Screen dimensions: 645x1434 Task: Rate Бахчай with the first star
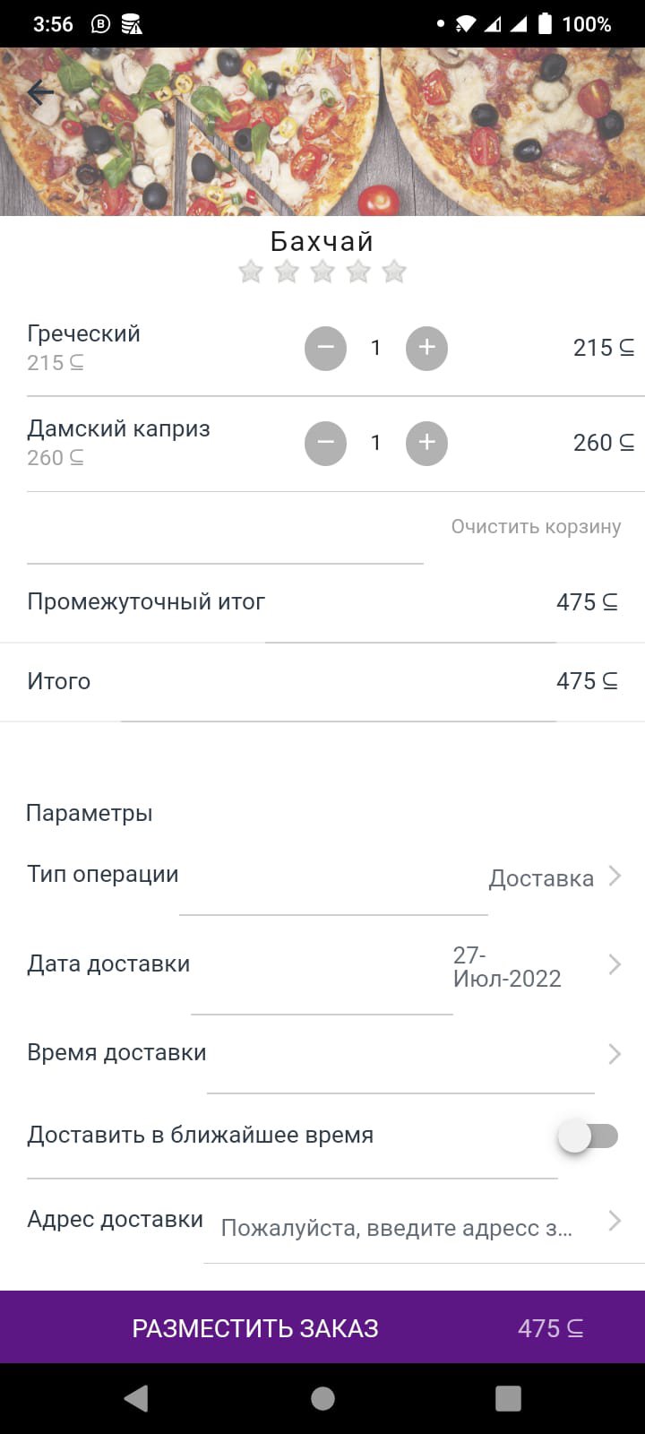[x=251, y=272]
